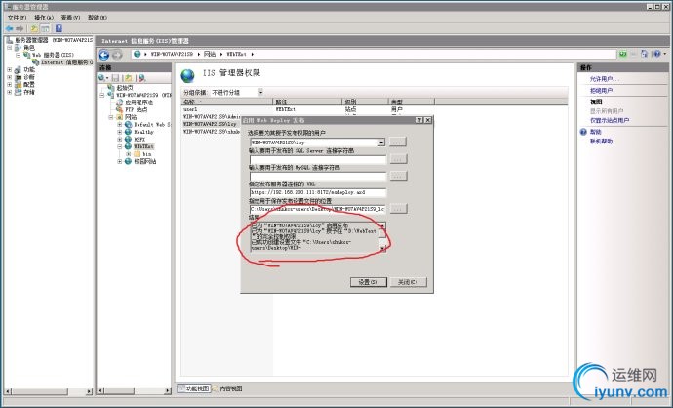Image resolution: width=673 pixels, height=408 pixels.
Task: Collapse the WEbTExt site node
Action: coord(120,146)
